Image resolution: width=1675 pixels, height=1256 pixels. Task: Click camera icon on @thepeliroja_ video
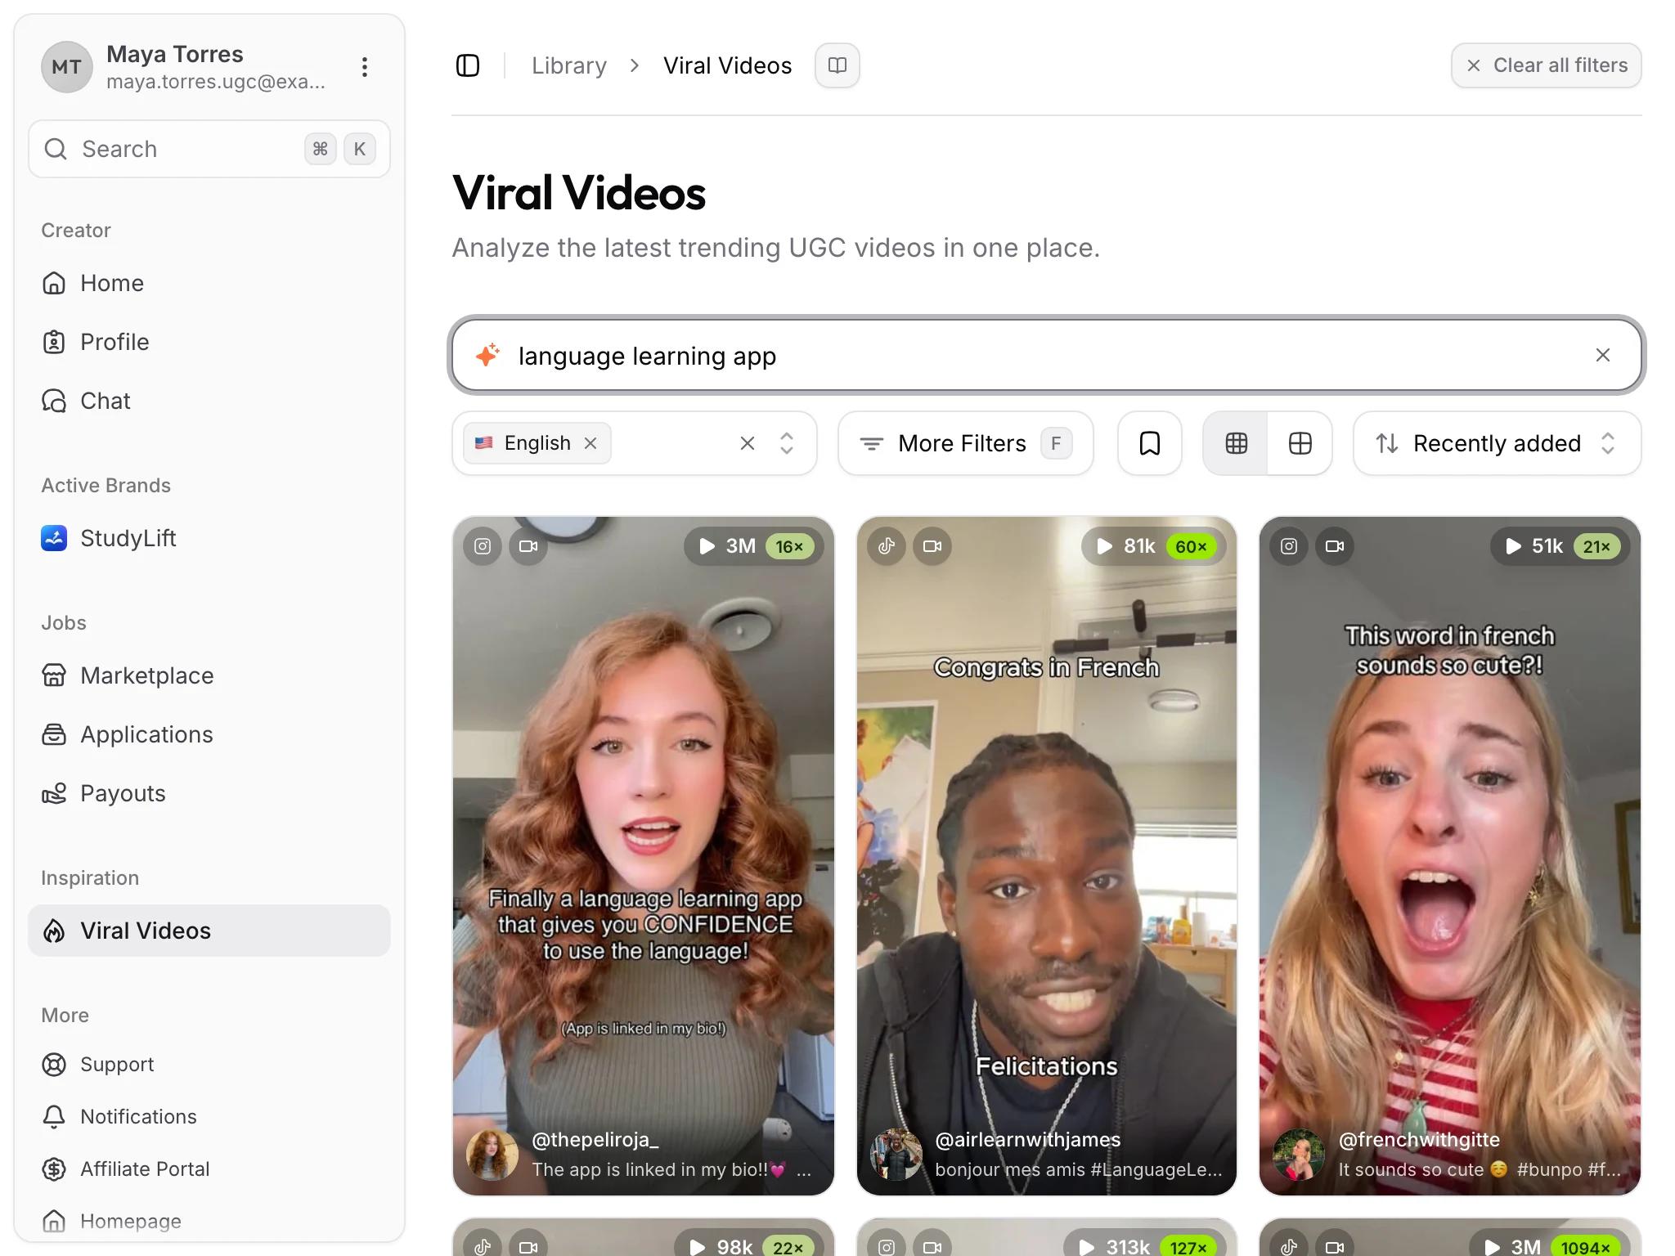[528, 546]
